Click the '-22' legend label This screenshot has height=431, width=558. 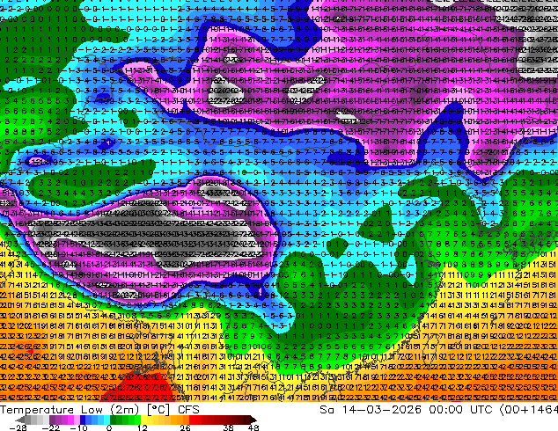pos(51,427)
